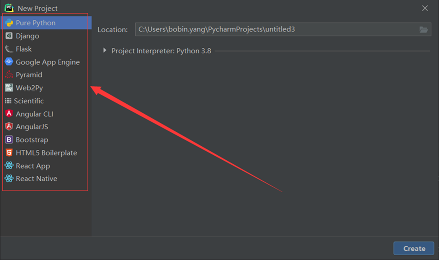
Task: Click the Pyramid framework icon
Action: [x=9, y=74]
